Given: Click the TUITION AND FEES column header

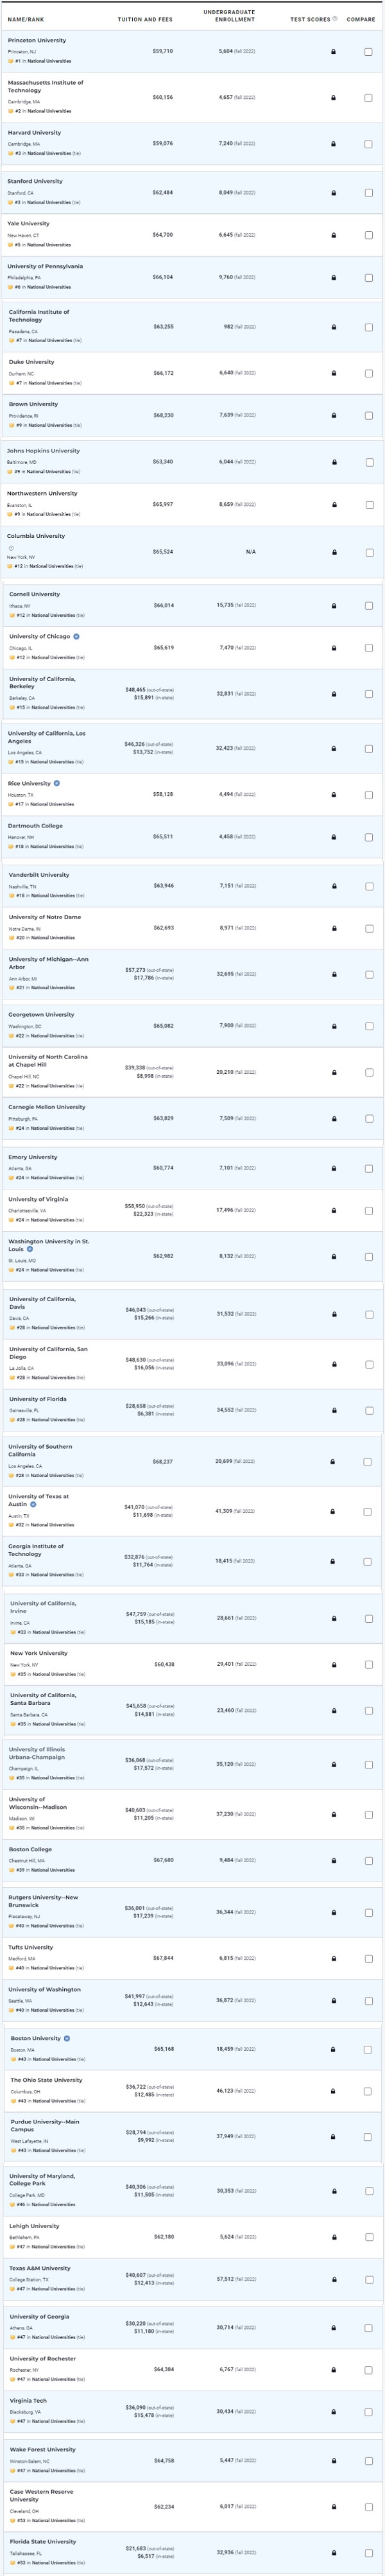Looking at the screenshot, I should pyautogui.click(x=145, y=19).
